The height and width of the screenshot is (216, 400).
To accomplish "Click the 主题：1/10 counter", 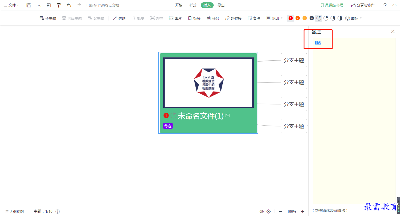I will (43, 212).
